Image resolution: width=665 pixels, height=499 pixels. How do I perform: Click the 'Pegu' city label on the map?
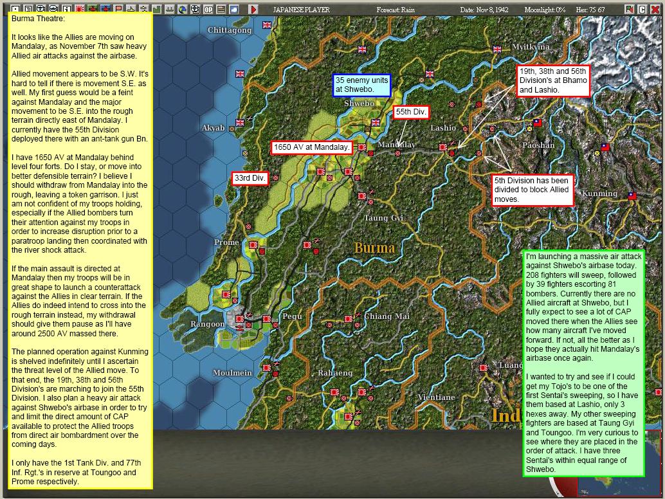[x=292, y=316]
